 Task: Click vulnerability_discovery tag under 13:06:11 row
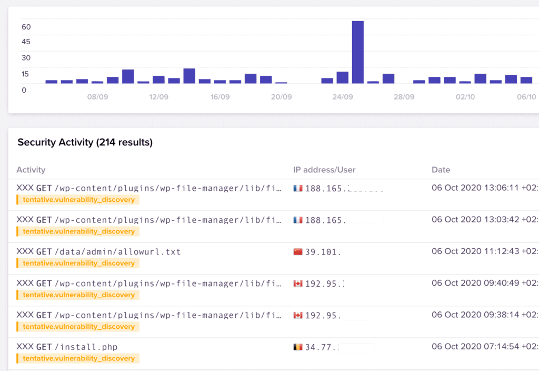[x=78, y=200]
